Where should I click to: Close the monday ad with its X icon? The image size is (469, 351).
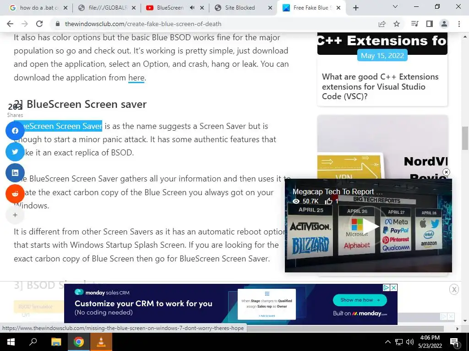394,288
